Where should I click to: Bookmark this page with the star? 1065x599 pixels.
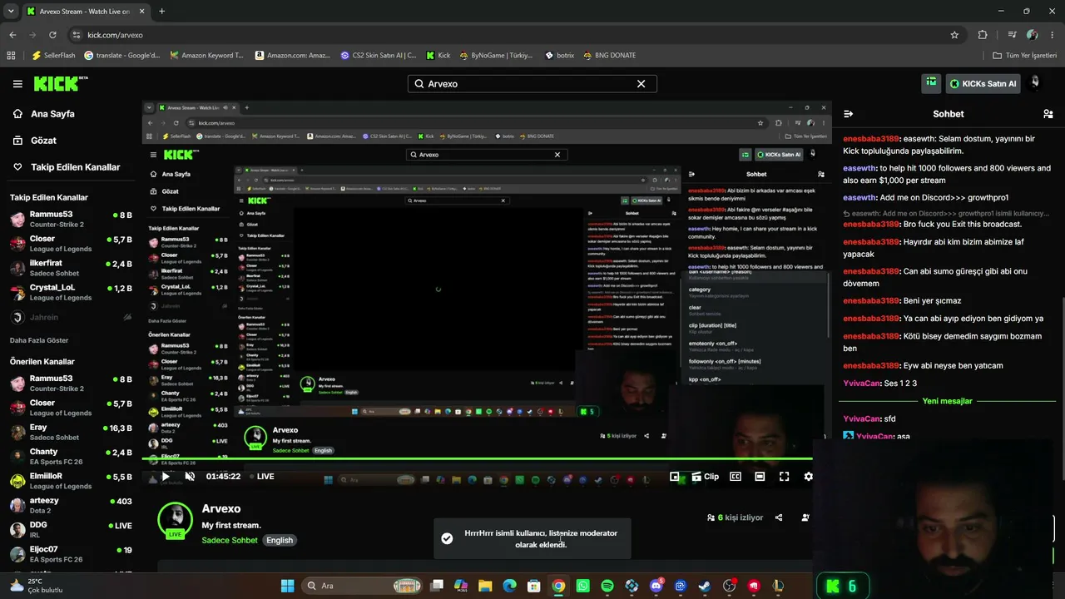coord(954,35)
